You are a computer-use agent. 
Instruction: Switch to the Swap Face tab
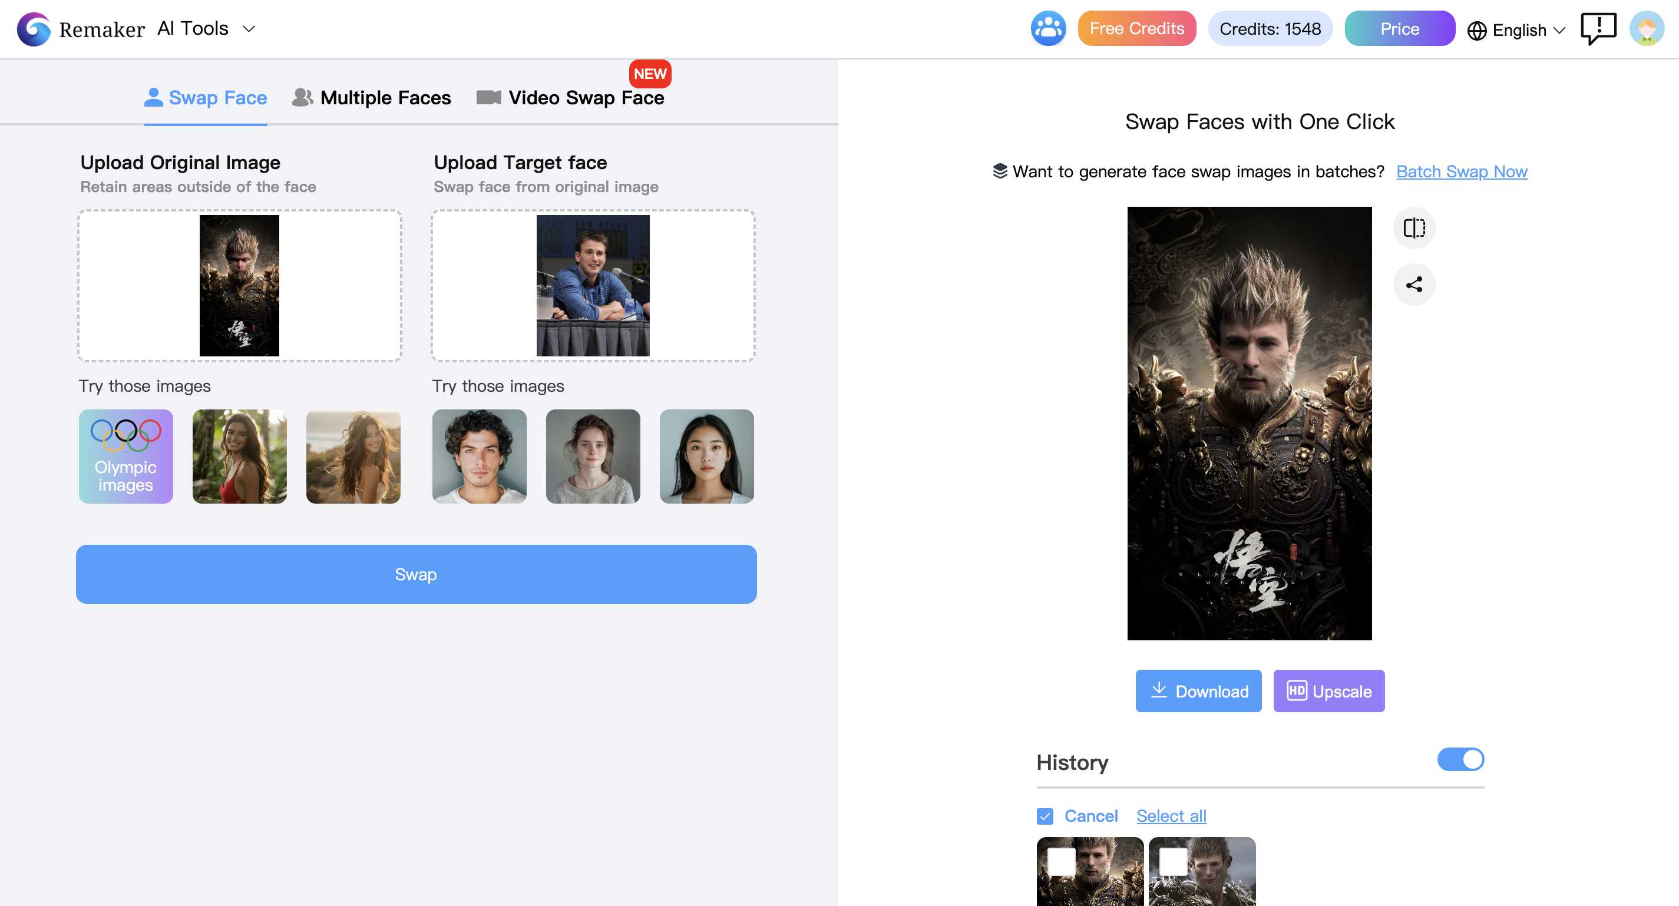(206, 98)
